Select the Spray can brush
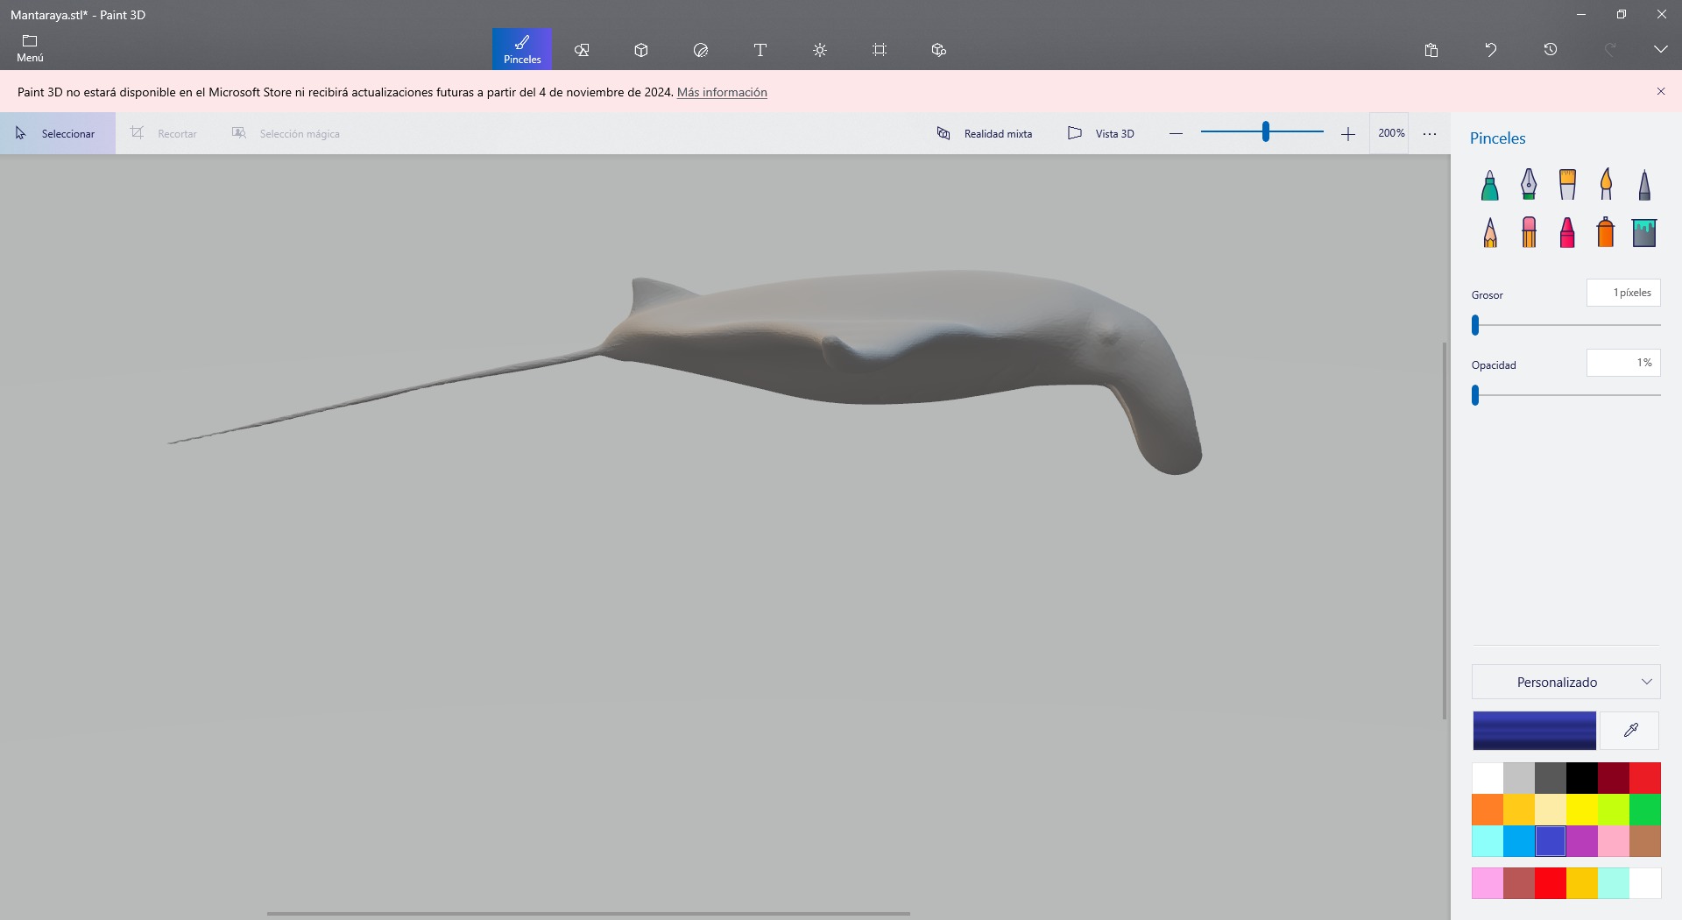1682x920 pixels. (x=1606, y=233)
